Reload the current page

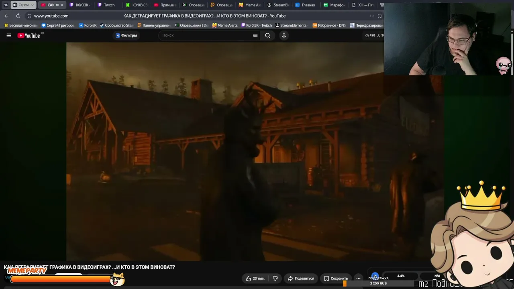18,16
